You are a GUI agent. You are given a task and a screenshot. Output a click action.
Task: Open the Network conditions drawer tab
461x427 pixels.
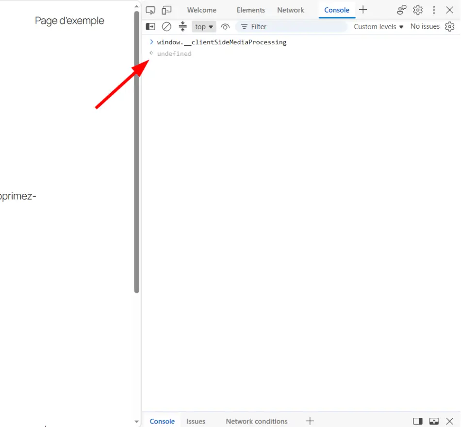pos(257,421)
